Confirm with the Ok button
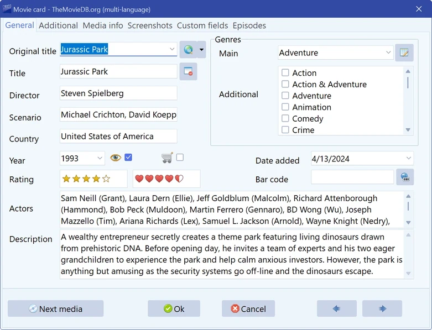 (x=174, y=308)
